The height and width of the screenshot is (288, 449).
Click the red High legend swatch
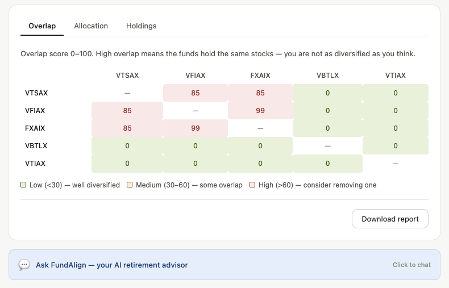[x=252, y=185]
